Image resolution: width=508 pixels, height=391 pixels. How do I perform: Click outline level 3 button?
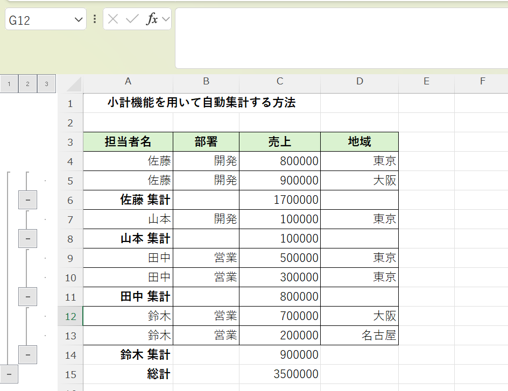click(x=47, y=84)
